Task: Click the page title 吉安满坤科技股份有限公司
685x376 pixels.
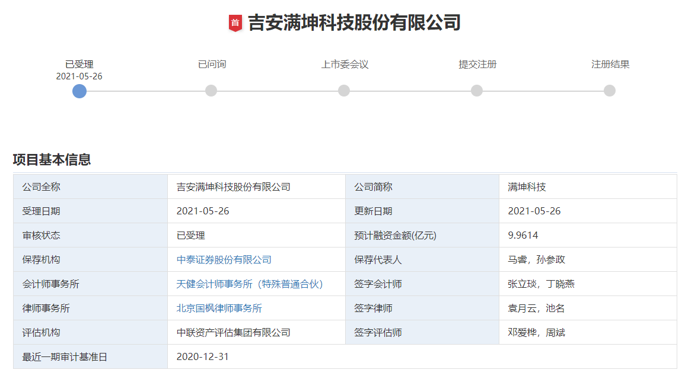Action: pos(354,23)
